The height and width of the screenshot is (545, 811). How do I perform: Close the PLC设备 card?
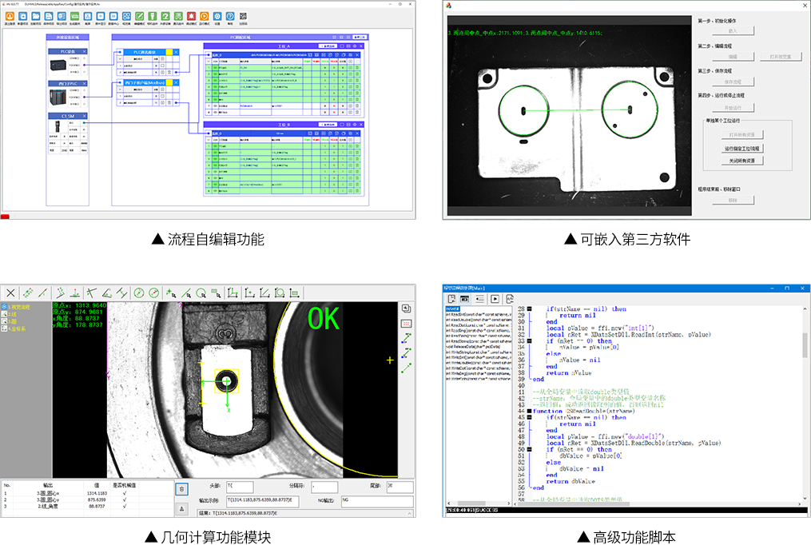coord(85,52)
